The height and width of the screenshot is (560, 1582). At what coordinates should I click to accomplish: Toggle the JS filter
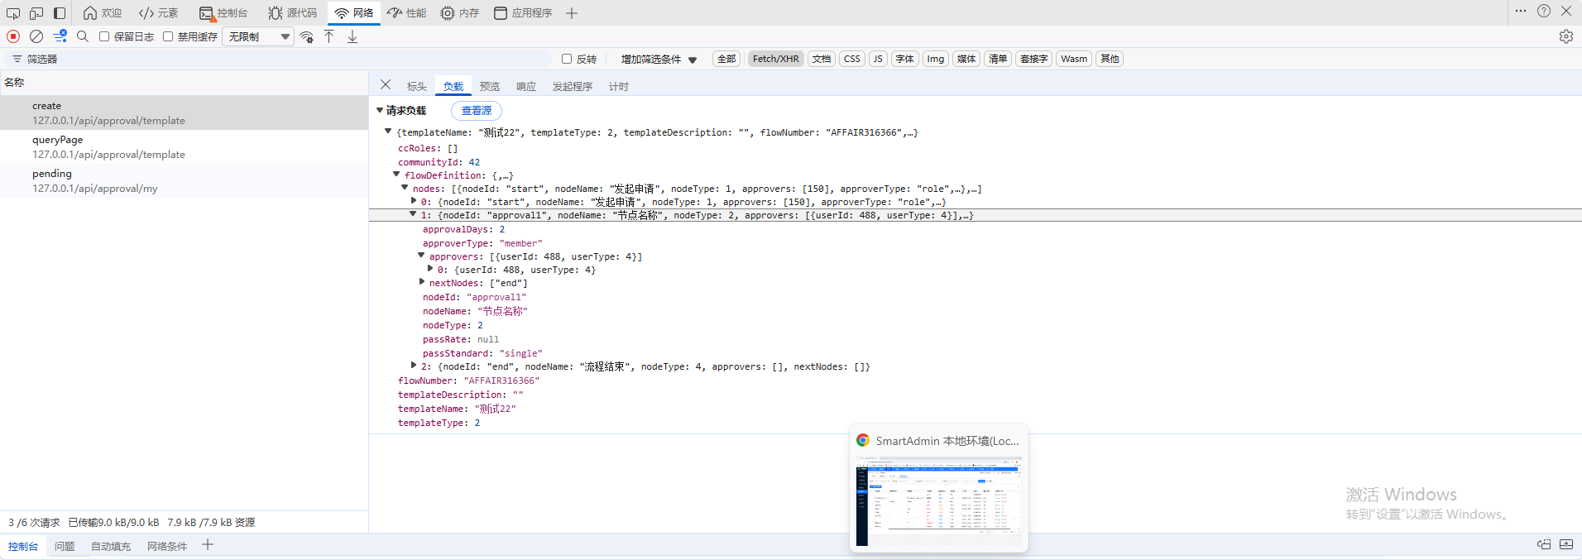[878, 59]
